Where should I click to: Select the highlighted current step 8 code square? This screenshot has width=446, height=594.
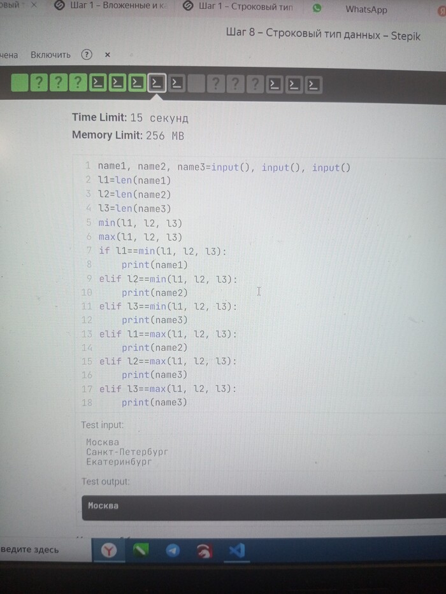point(157,83)
